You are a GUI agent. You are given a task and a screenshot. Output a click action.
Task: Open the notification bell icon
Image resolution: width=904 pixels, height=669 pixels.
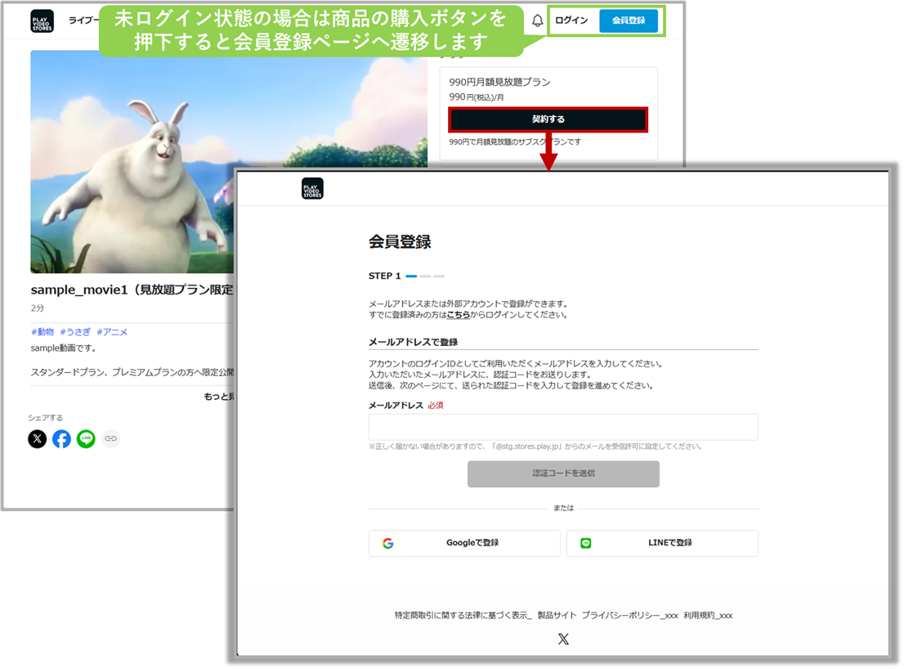pos(537,20)
